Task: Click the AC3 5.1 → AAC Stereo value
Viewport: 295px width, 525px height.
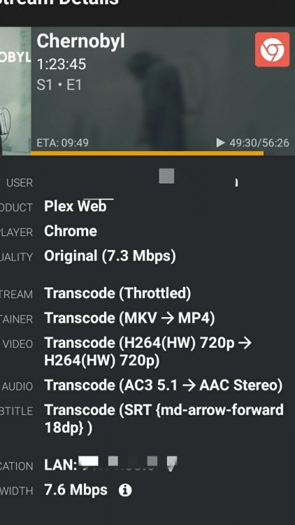Action: coord(164,385)
